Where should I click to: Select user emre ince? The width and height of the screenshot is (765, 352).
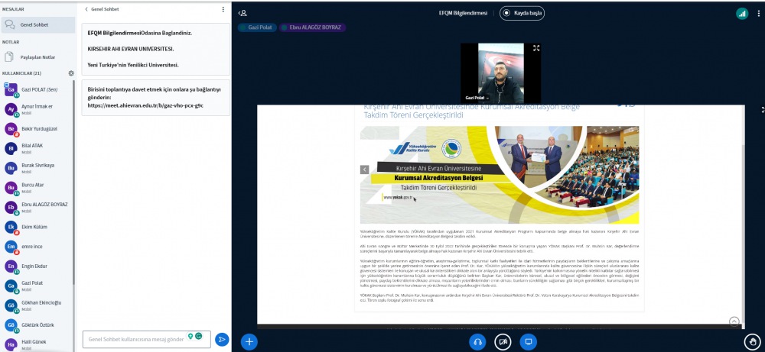38,247
